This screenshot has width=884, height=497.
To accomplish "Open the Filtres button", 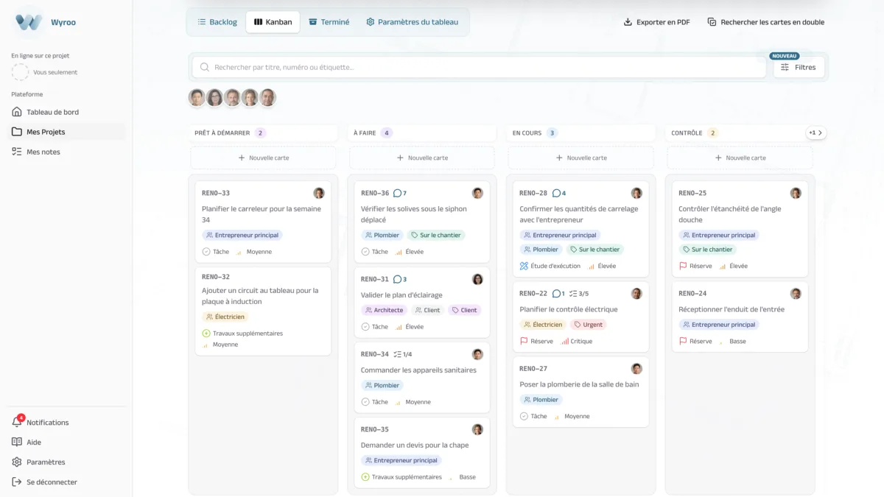I will coord(799,67).
